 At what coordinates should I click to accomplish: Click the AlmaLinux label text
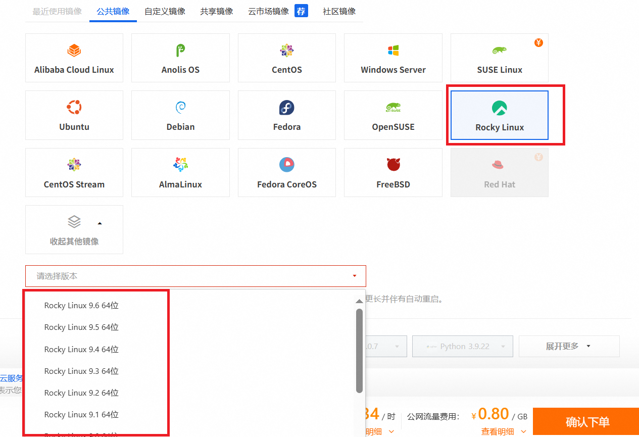[180, 184]
